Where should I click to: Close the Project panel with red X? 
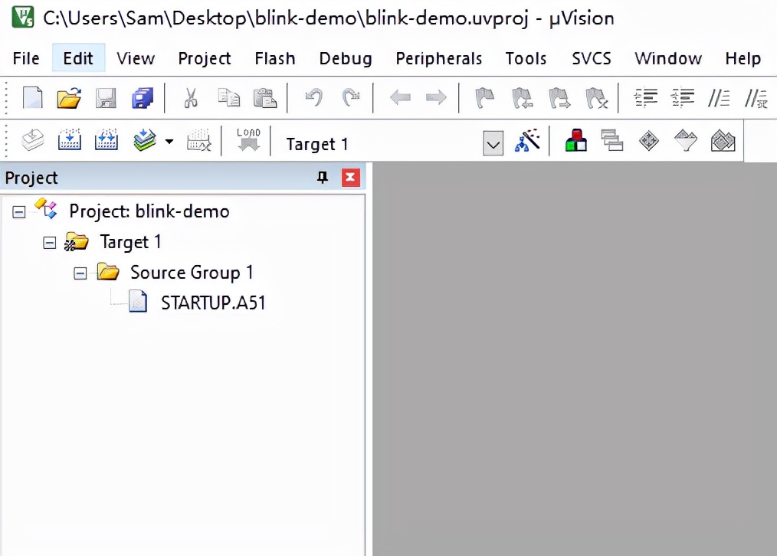[351, 177]
